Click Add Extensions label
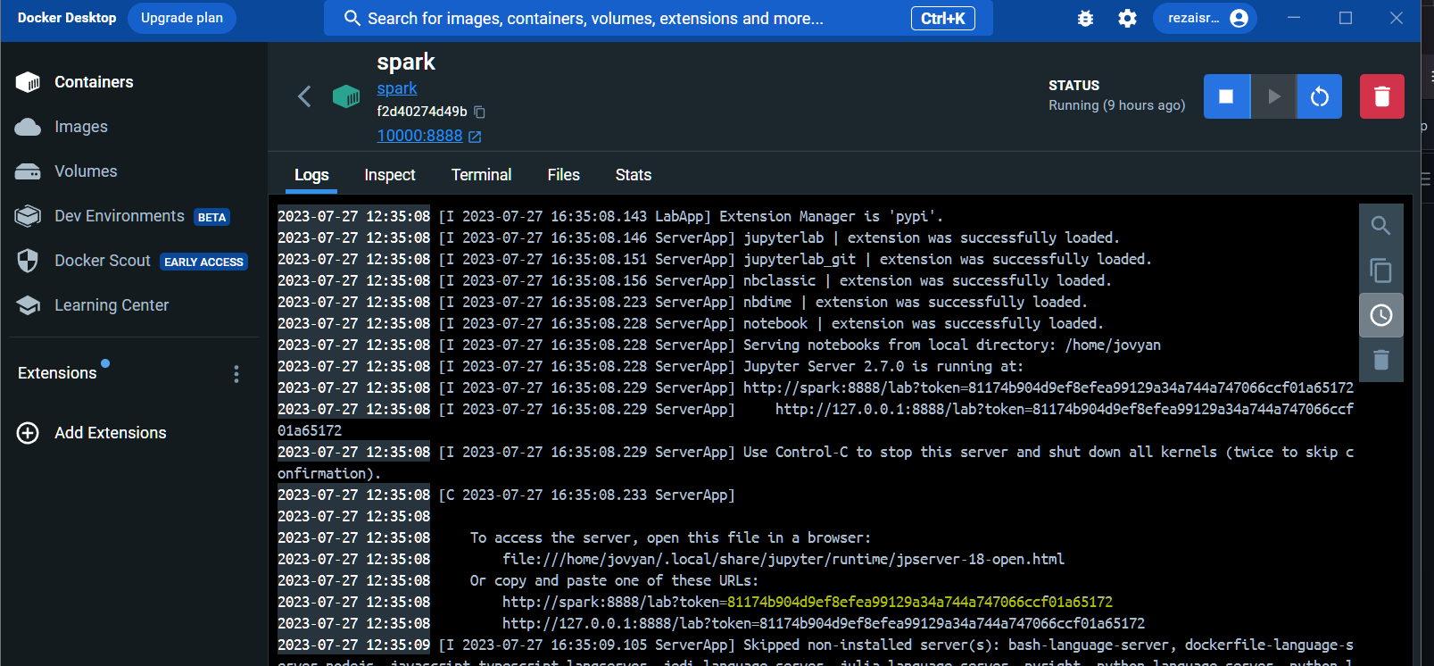Image resolution: width=1434 pixels, height=666 pixels. pos(111,433)
